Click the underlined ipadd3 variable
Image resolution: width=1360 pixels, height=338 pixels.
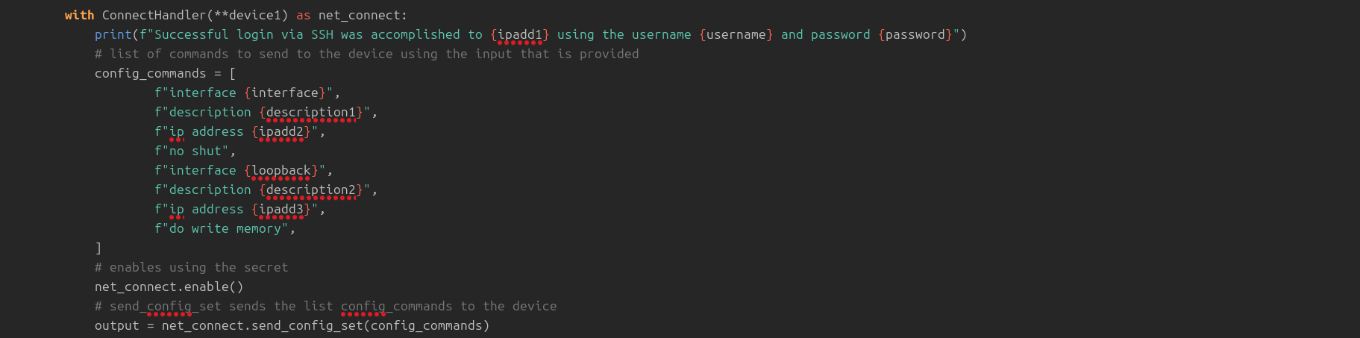(281, 209)
